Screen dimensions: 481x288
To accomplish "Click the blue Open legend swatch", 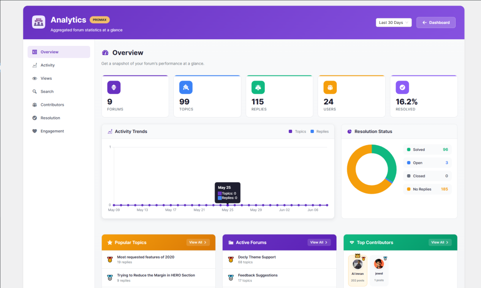I will (409, 162).
